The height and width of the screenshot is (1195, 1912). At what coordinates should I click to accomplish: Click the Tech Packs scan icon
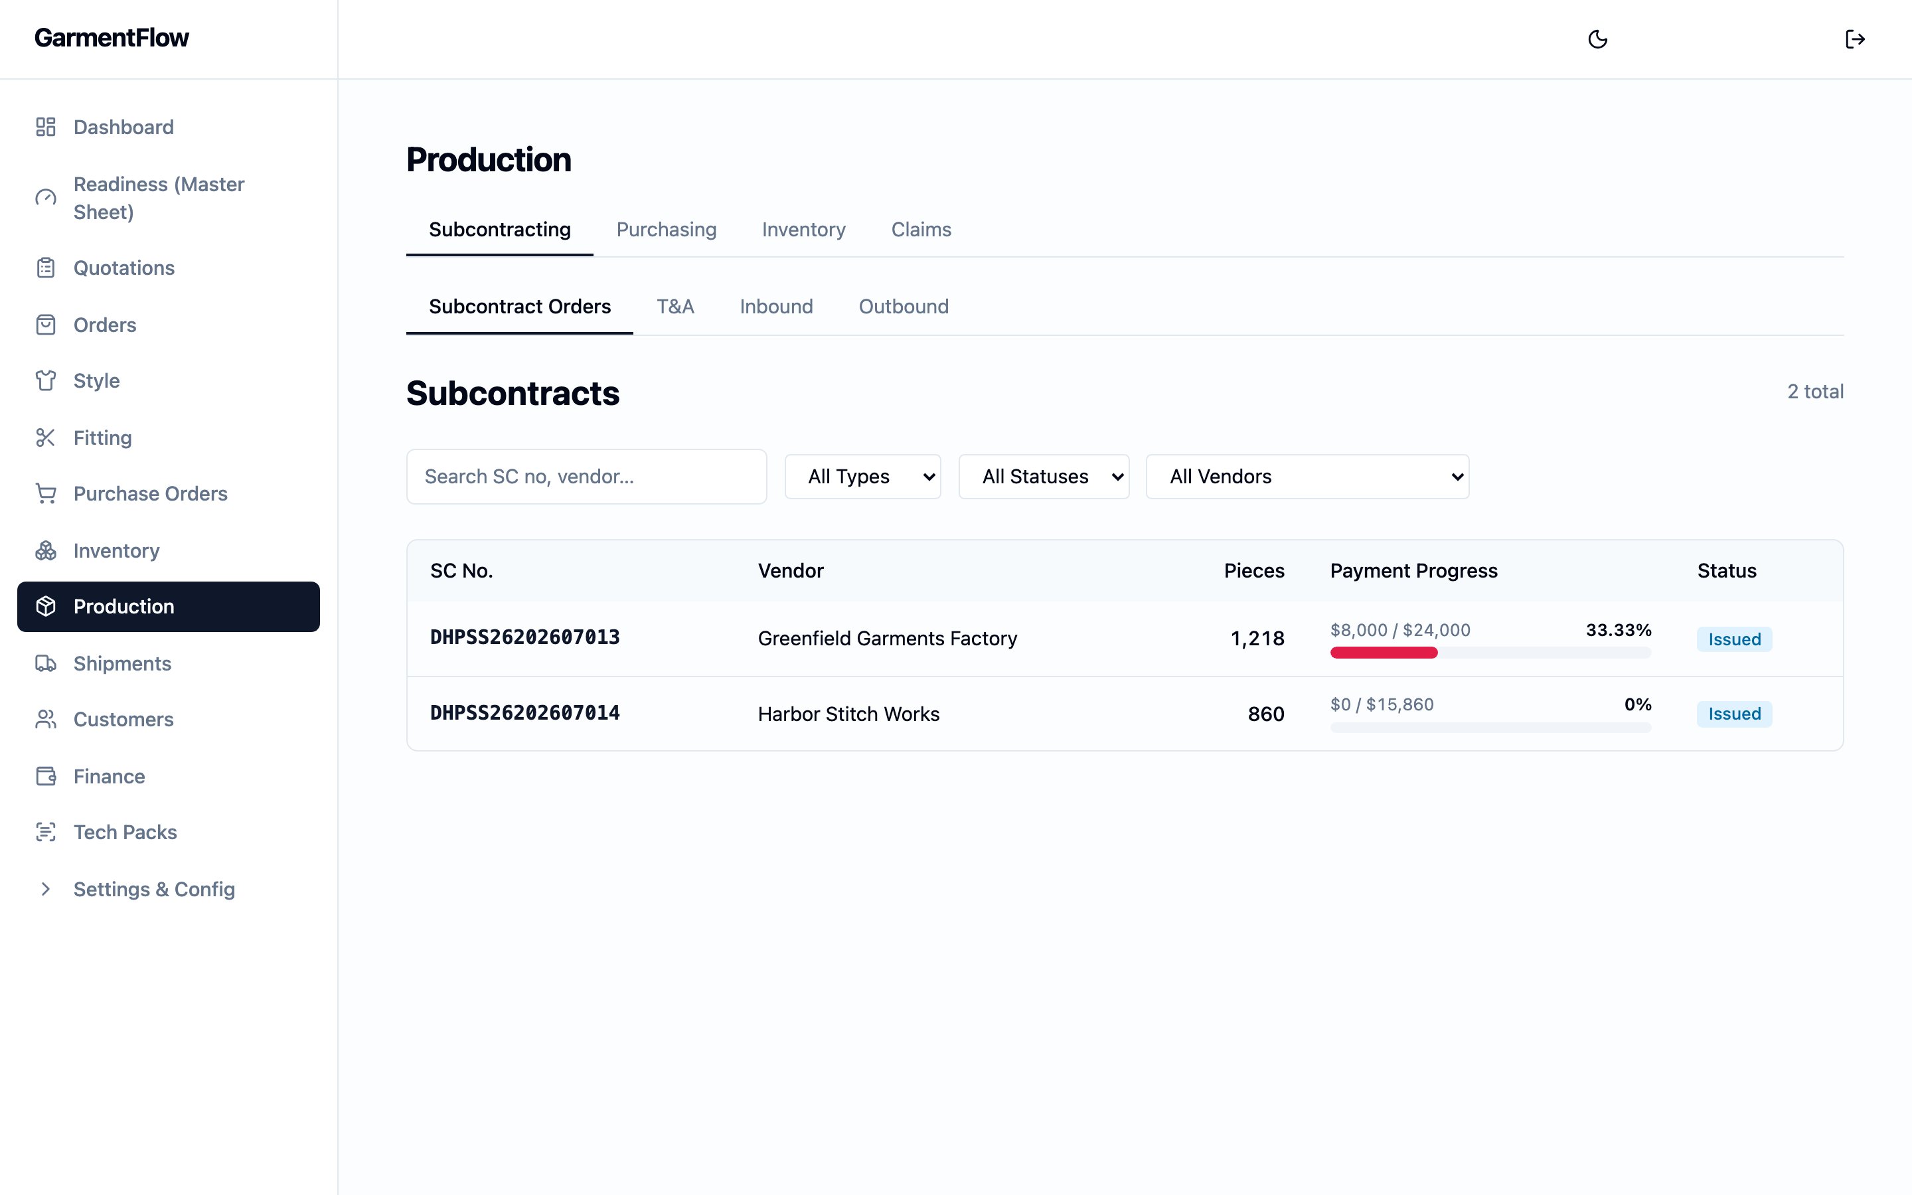point(46,833)
